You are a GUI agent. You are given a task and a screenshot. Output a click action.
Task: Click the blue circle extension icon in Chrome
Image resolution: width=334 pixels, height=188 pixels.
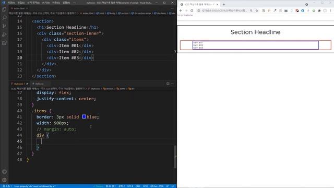303,10
